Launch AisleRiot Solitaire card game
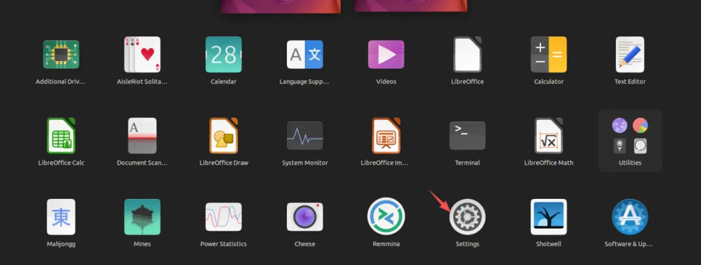The image size is (701, 265). [142, 54]
